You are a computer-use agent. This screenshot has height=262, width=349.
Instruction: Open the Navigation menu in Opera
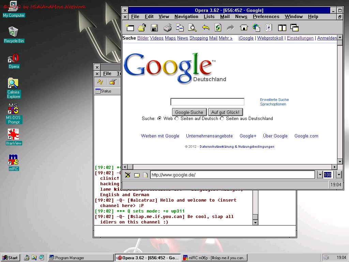(x=186, y=16)
